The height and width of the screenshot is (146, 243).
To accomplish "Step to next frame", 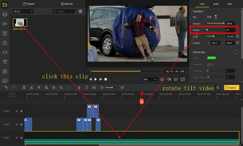I will 101,79.
